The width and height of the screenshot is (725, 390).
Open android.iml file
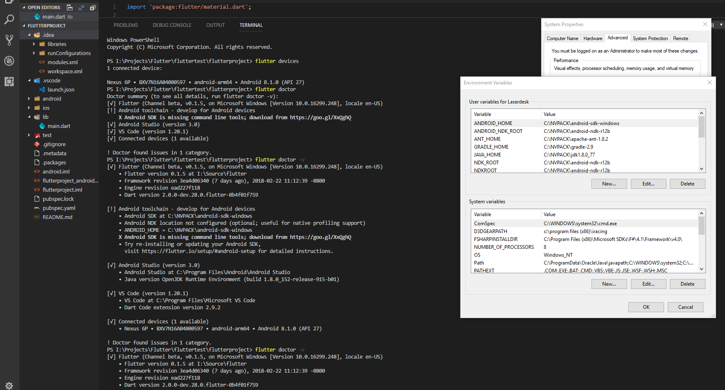(59, 171)
